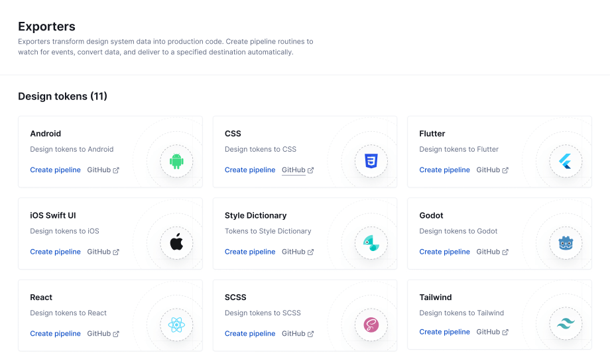610x361 pixels.
Task: Click 'Design tokens to Flutter' description
Action: click(459, 149)
